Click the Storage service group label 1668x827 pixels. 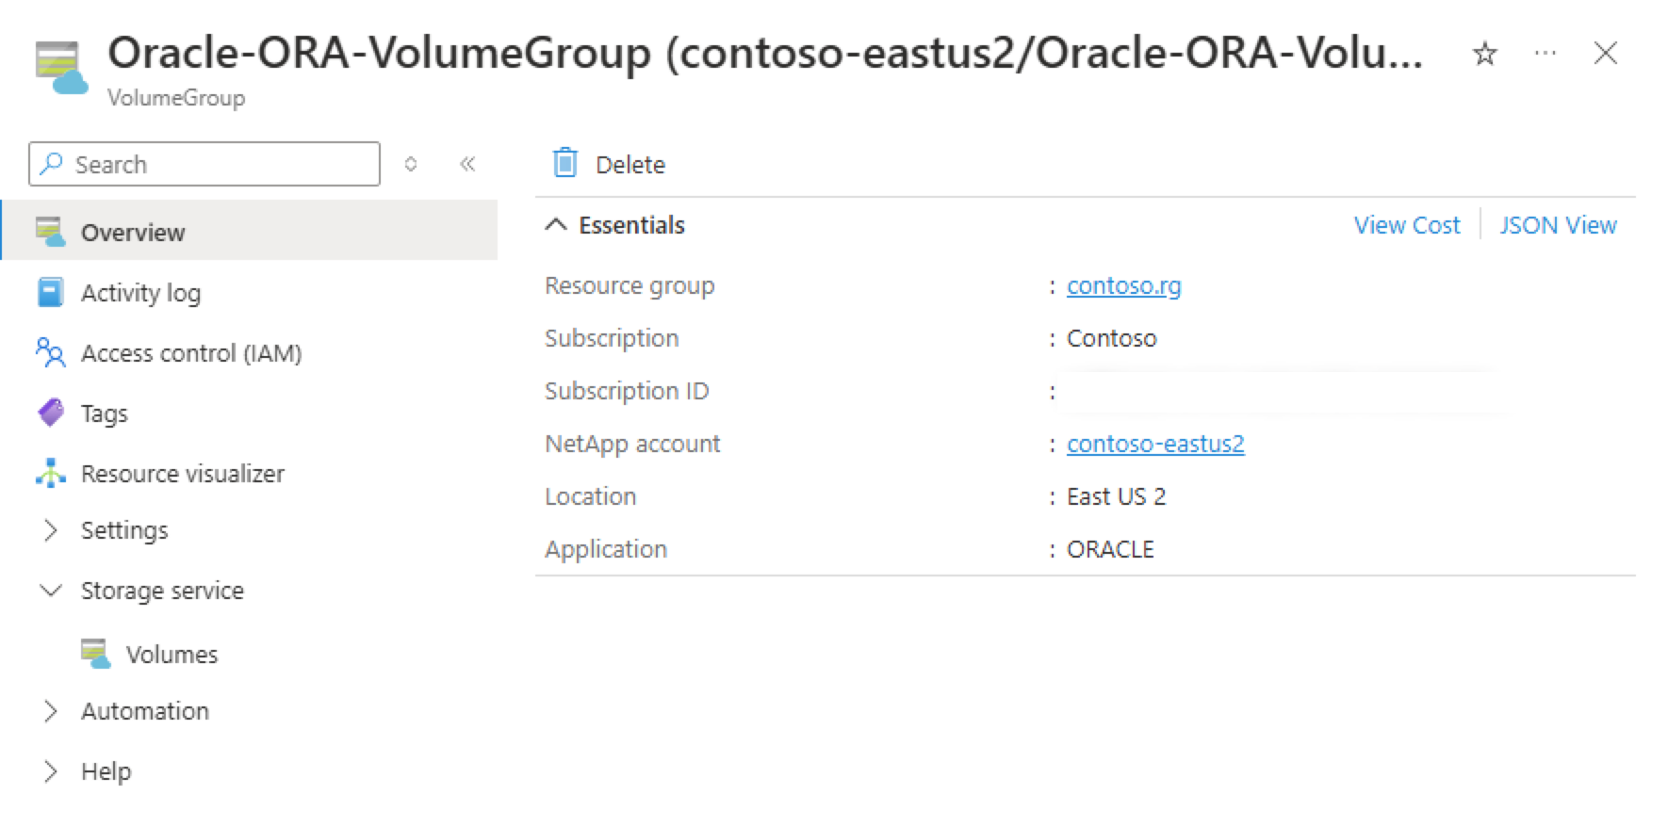click(162, 591)
